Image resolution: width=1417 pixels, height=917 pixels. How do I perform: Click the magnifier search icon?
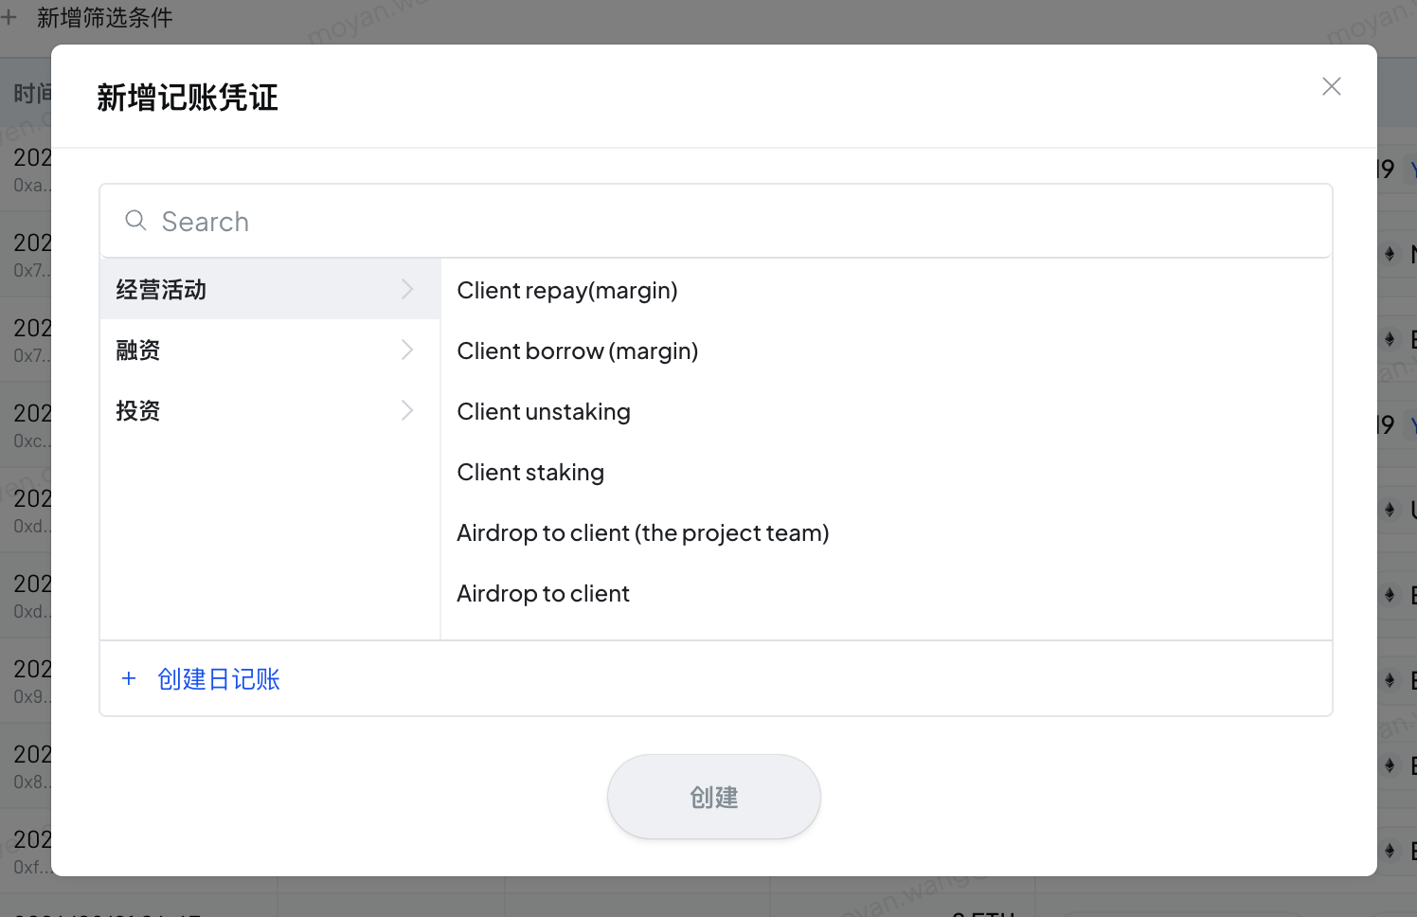(x=135, y=221)
